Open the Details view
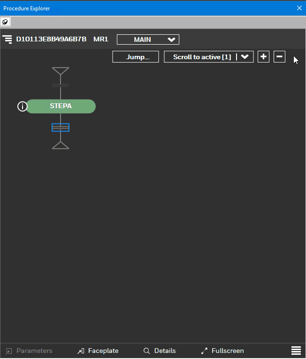 tap(160, 351)
